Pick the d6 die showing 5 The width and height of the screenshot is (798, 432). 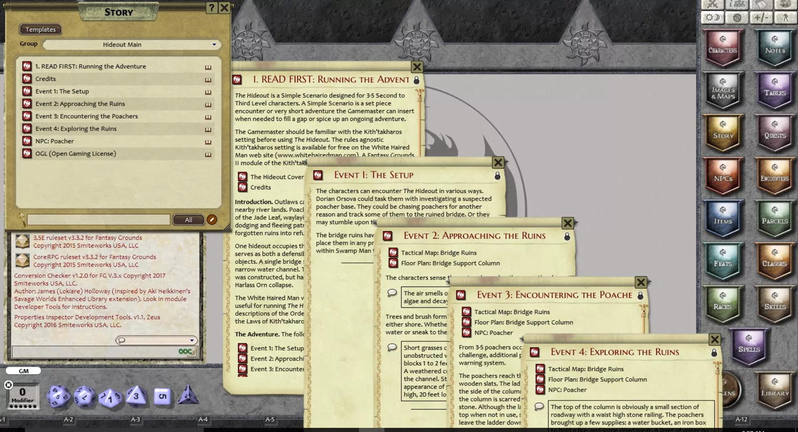coord(162,396)
